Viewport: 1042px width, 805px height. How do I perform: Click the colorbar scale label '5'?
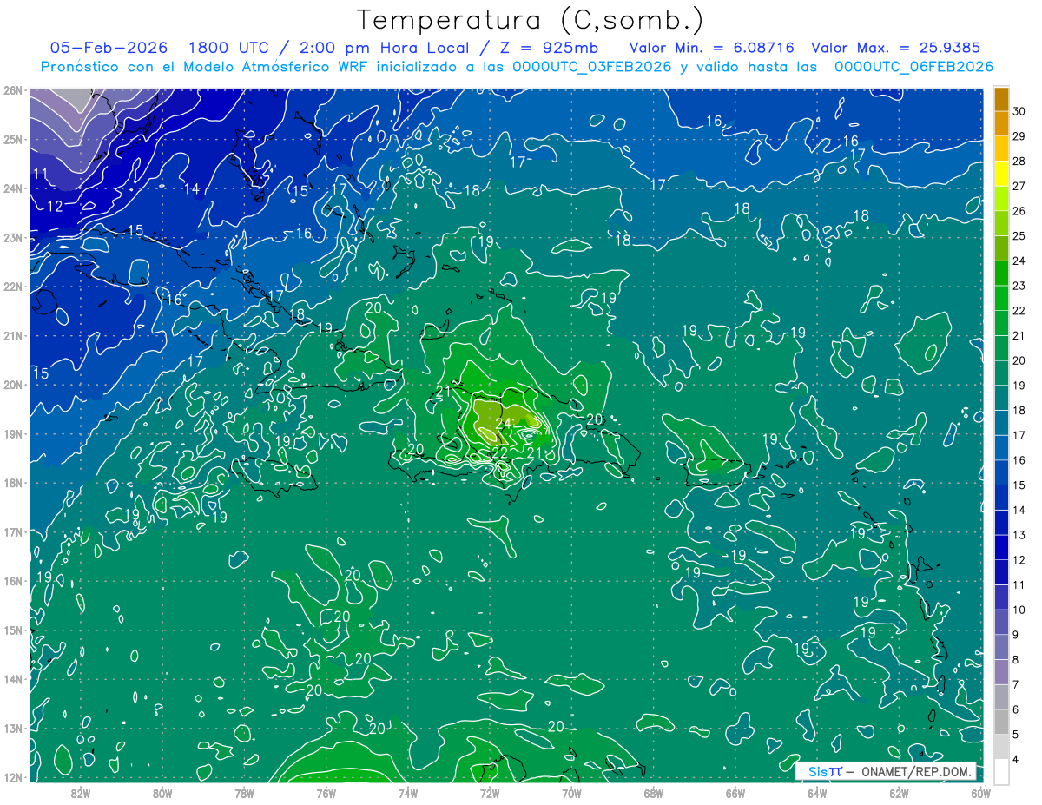point(1017,735)
